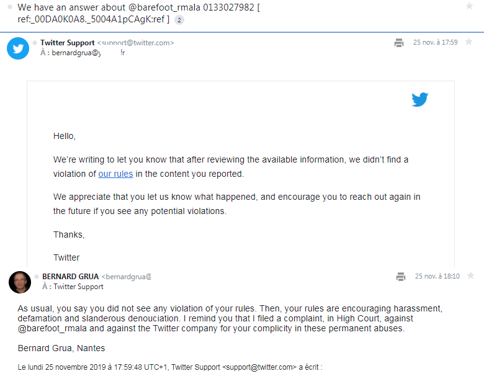Screen dimensions: 484x389
Task: Star the whole conversation at subject line
Action: click(469, 6)
